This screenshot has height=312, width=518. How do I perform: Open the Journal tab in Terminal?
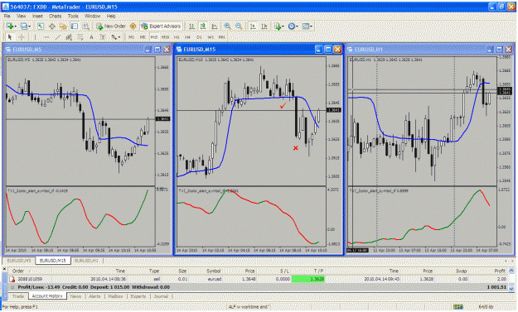pyautogui.click(x=161, y=296)
